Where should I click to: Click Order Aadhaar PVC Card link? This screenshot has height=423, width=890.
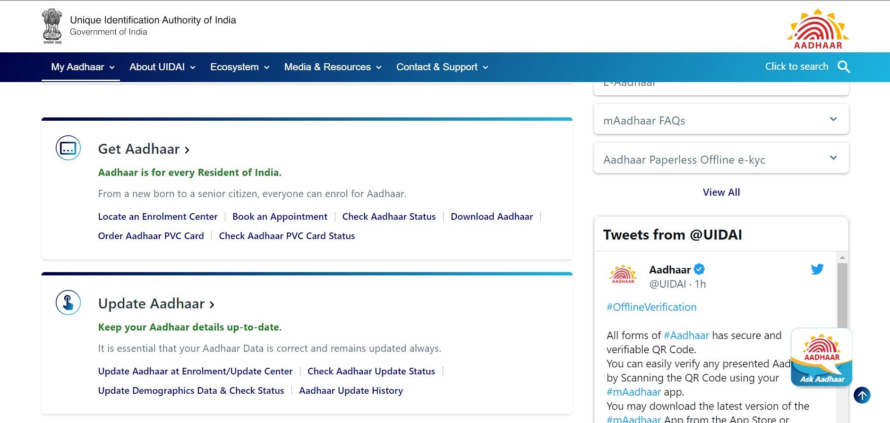tap(151, 236)
